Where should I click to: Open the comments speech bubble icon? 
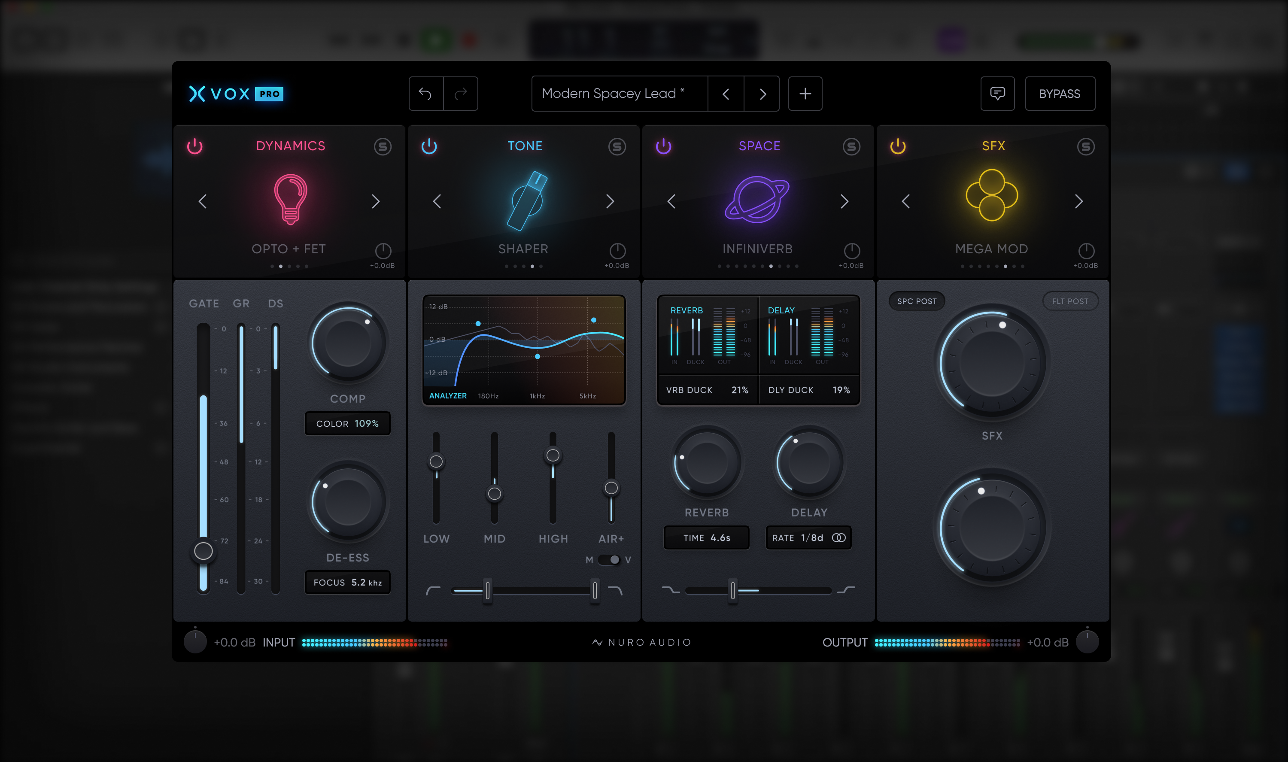tap(997, 94)
